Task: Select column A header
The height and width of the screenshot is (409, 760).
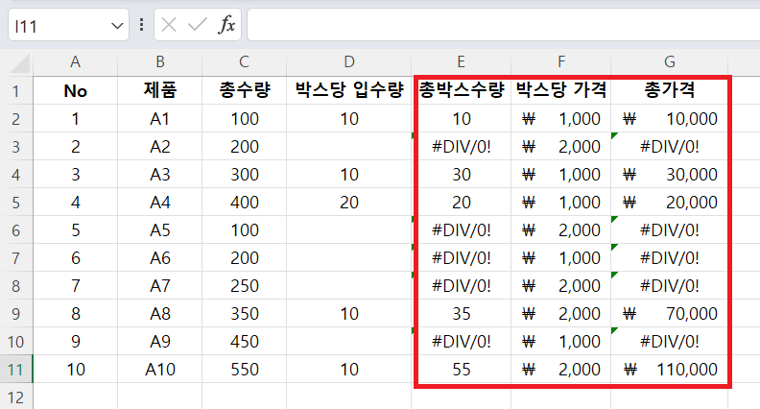Action: click(x=75, y=62)
